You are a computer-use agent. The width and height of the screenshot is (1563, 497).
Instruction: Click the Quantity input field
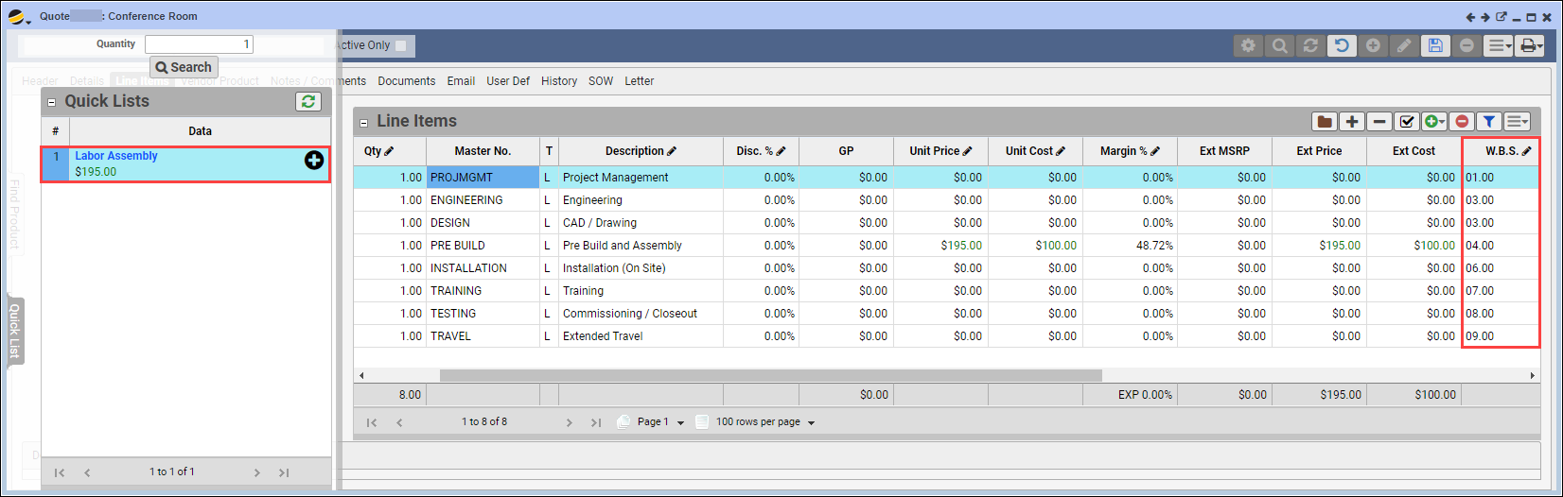(x=199, y=44)
